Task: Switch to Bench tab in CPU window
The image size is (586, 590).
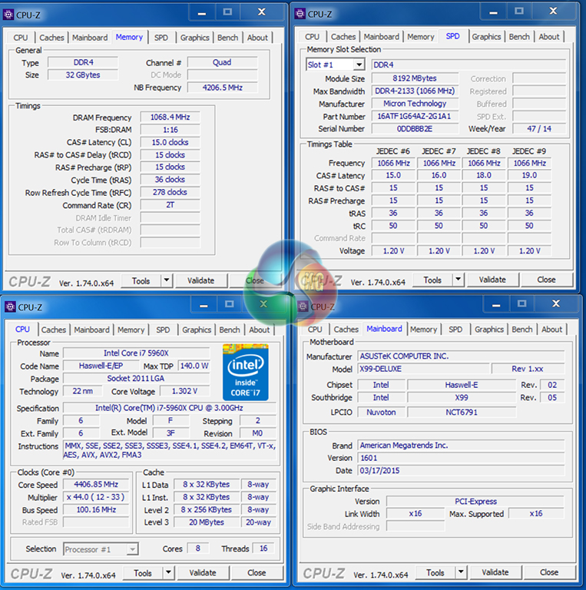Action: tap(230, 330)
